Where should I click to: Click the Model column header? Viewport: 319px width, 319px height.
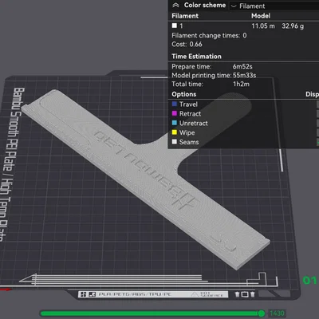click(x=261, y=16)
